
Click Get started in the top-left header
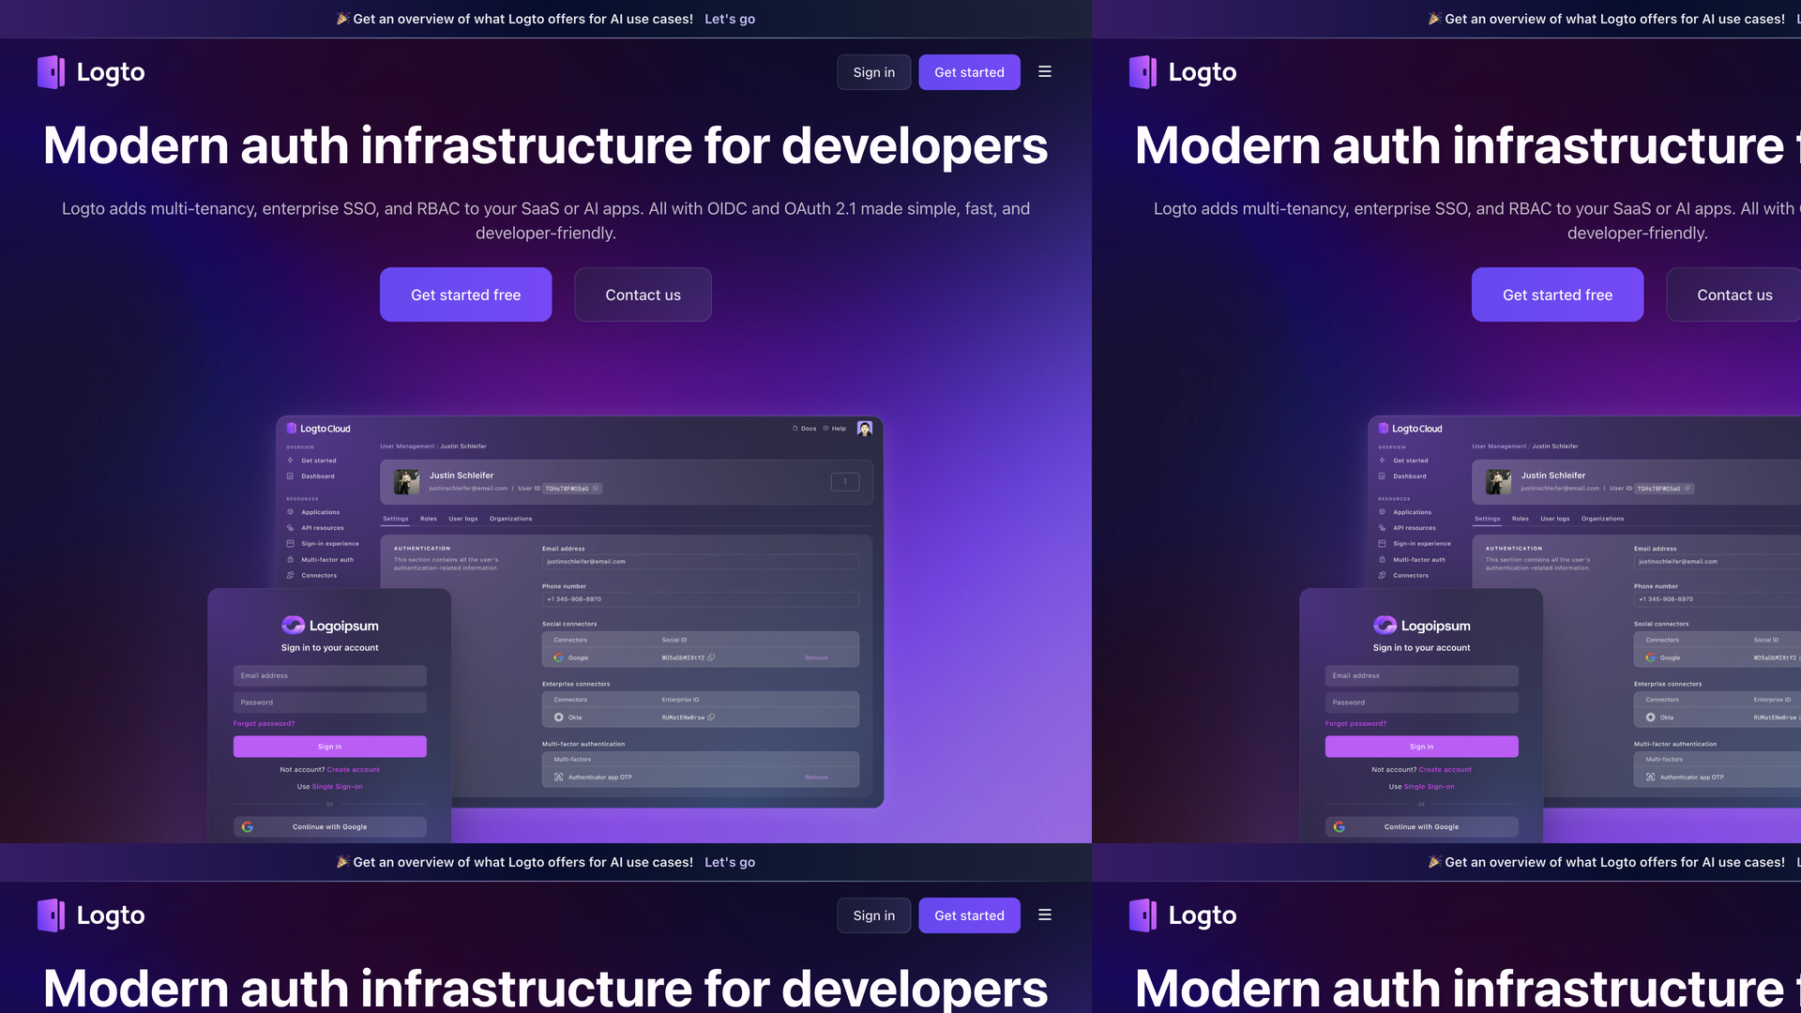click(x=969, y=72)
